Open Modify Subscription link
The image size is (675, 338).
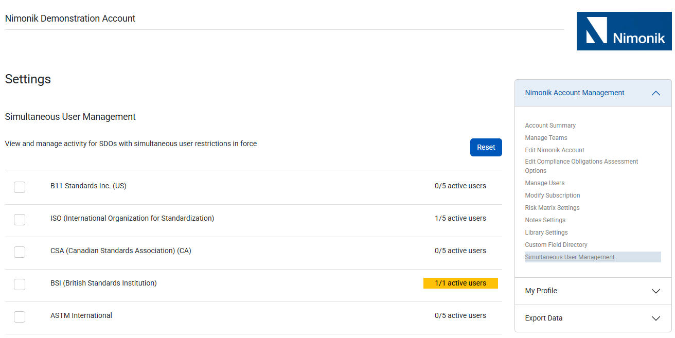point(552,195)
